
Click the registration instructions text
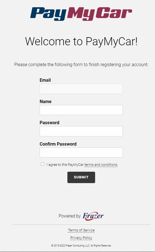81,65
